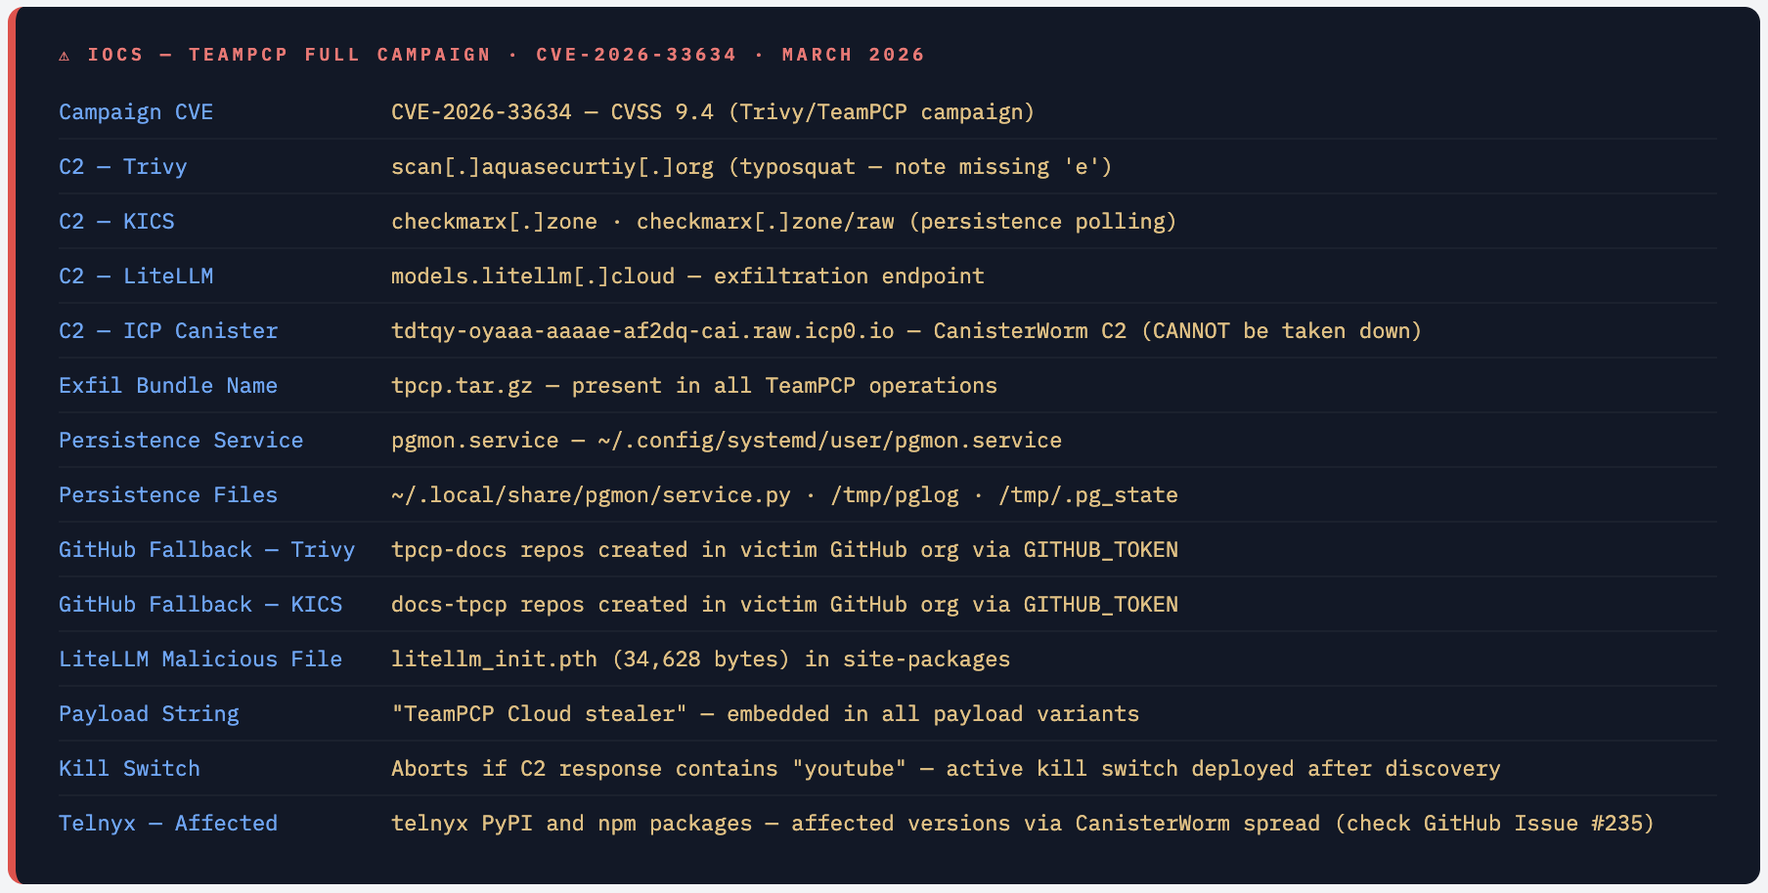1768x893 pixels.
Task: Click the warning triangle icon in header
Action: click(x=65, y=56)
